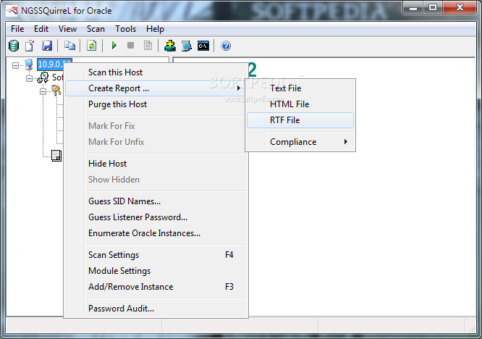Select Enumerate Oracle Instances

(x=156, y=233)
